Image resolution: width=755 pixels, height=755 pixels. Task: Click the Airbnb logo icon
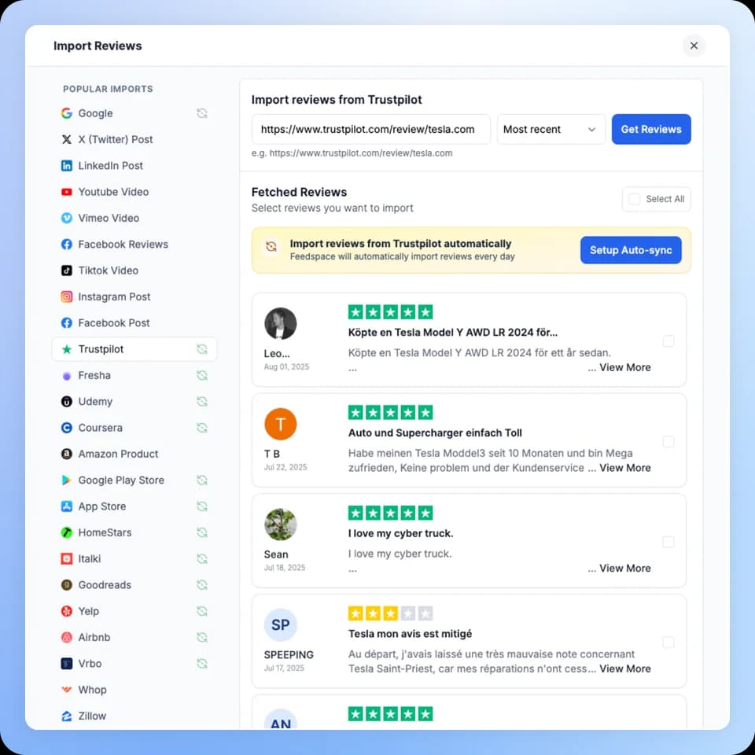click(x=67, y=637)
